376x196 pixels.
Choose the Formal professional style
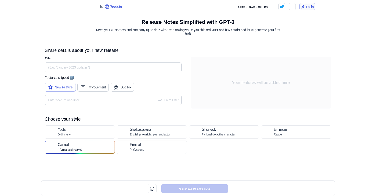(x=152, y=147)
